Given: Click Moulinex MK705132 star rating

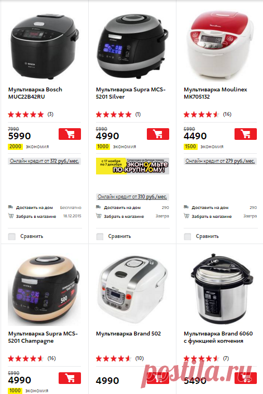Looking at the screenshot, I should tap(202, 115).
